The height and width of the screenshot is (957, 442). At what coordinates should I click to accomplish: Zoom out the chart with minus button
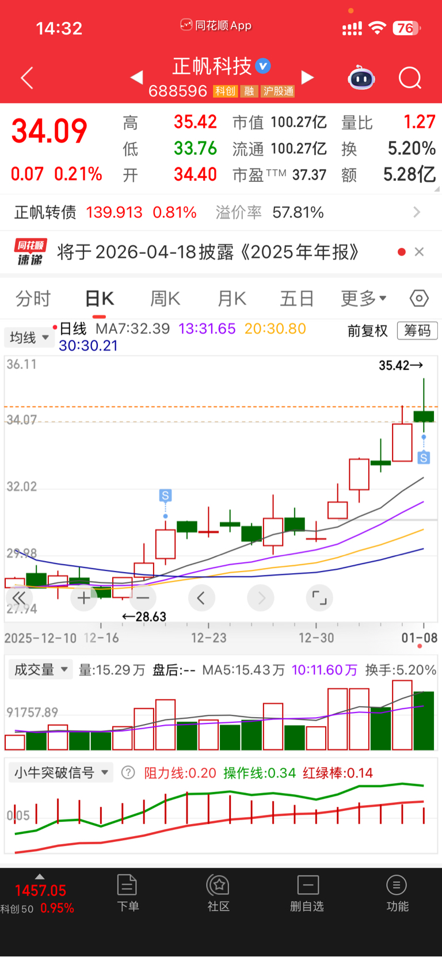pos(143,598)
